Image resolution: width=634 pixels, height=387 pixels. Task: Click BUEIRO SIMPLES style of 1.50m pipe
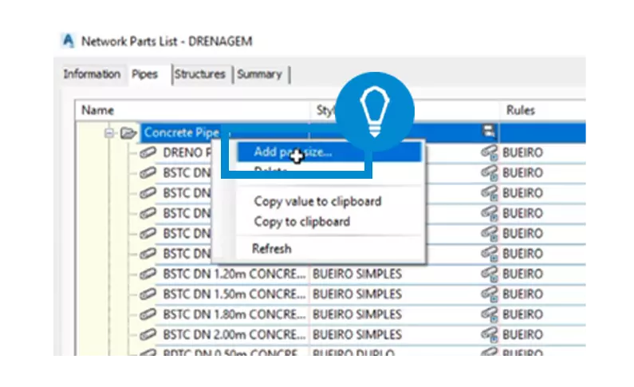click(357, 294)
